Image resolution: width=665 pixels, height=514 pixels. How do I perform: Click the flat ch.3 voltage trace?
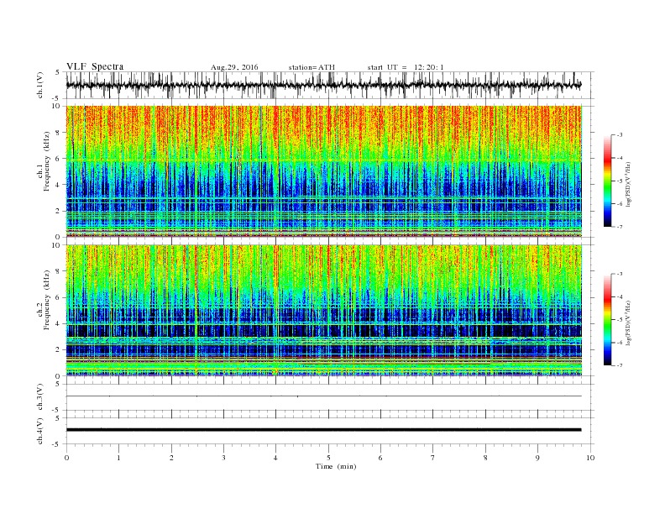click(323, 396)
